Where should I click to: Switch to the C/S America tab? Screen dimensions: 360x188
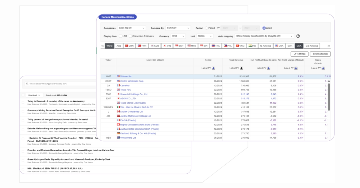pyautogui.click(x=312, y=46)
